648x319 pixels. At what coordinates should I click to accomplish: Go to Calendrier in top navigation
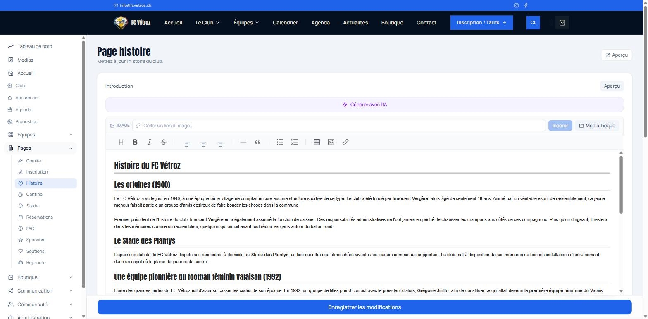pos(285,23)
